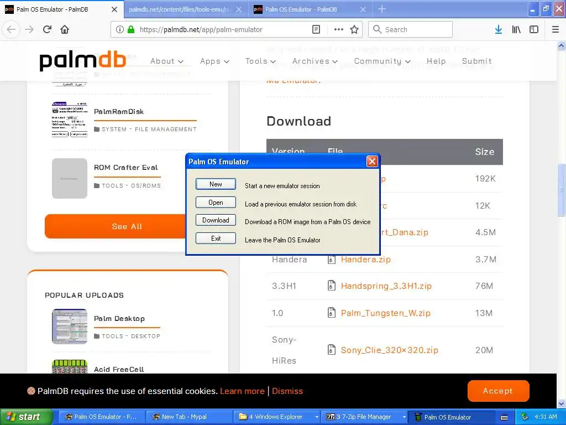The image size is (566, 425).
Task: Download Sony_Clie_320×320.zip
Action: pos(390,350)
